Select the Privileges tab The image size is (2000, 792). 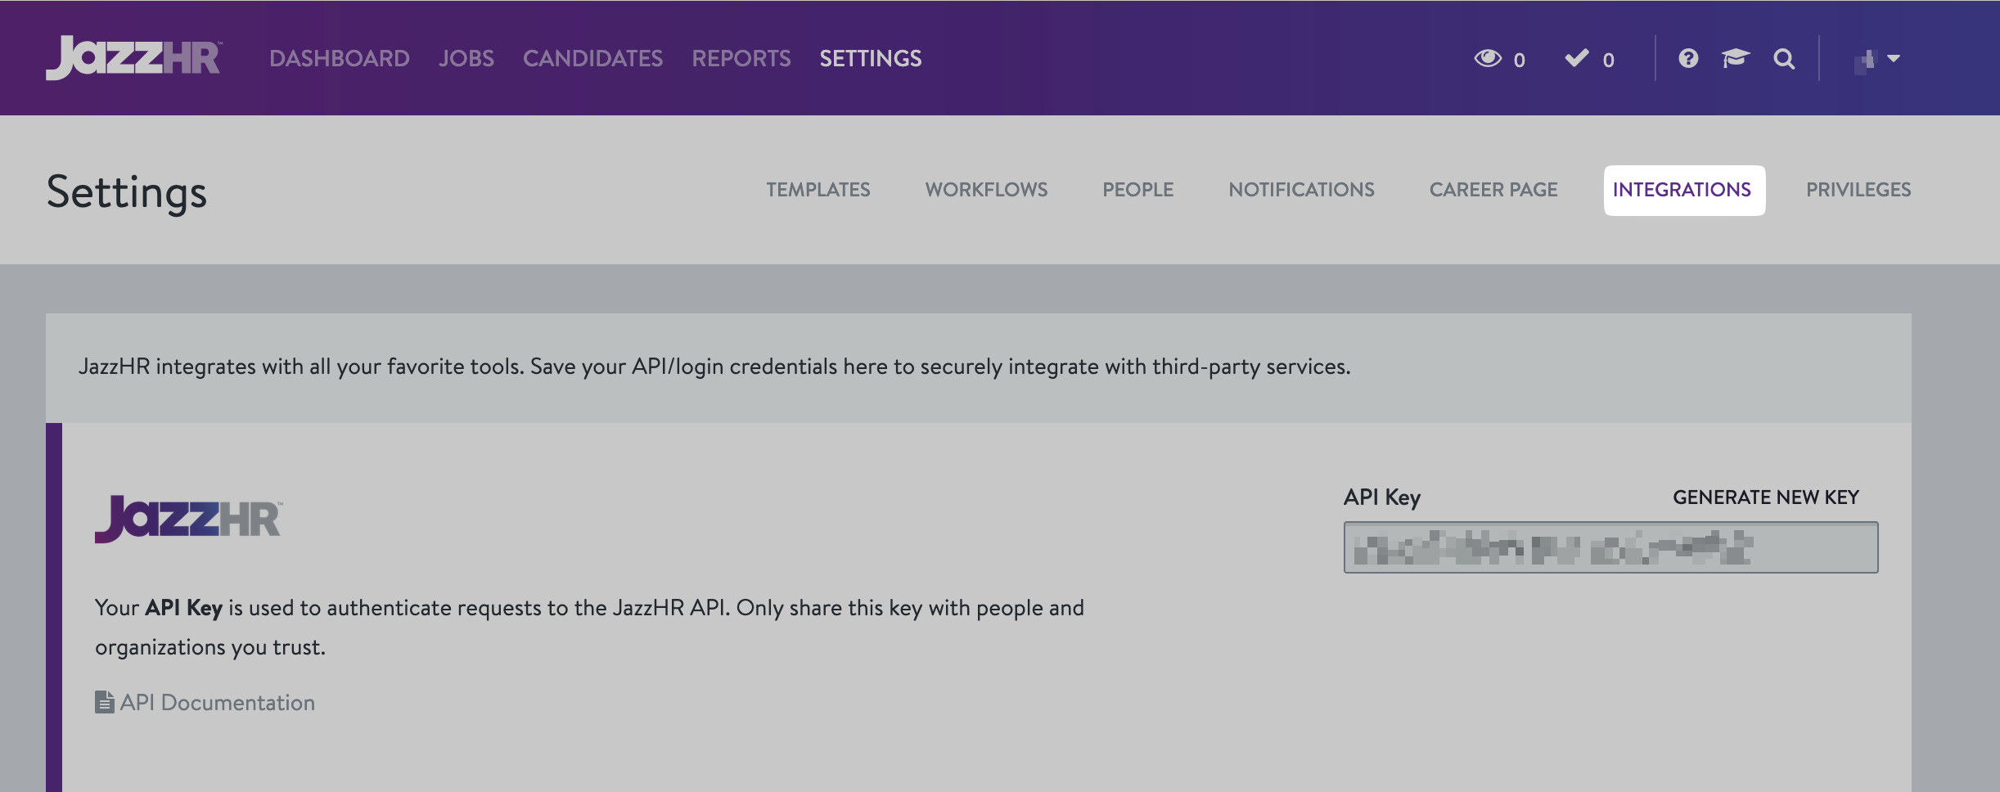tap(1858, 190)
